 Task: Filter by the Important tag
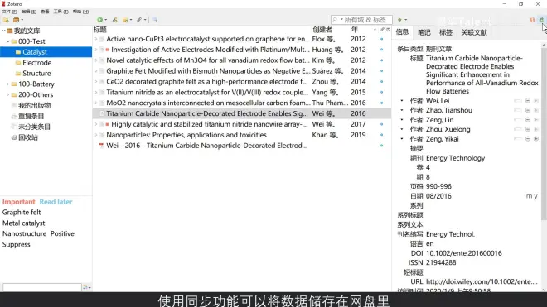[x=19, y=202]
